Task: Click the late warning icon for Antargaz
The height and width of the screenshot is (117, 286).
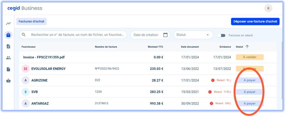Action: (x=211, y=103)
